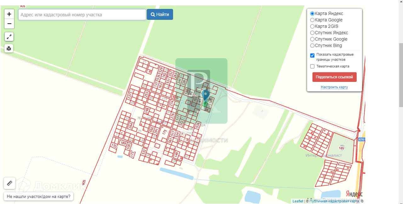
Task: Switch to Спутник Яндекс layer
Action: [312, 33]
